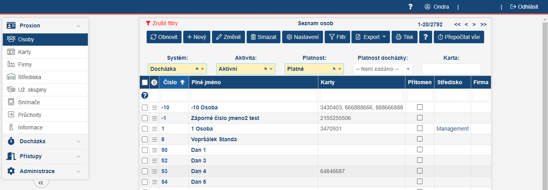The height and width of the screenshot is (190, 548).
Task: Click help icon in table filter row
Action: click(x=145, y=96)
